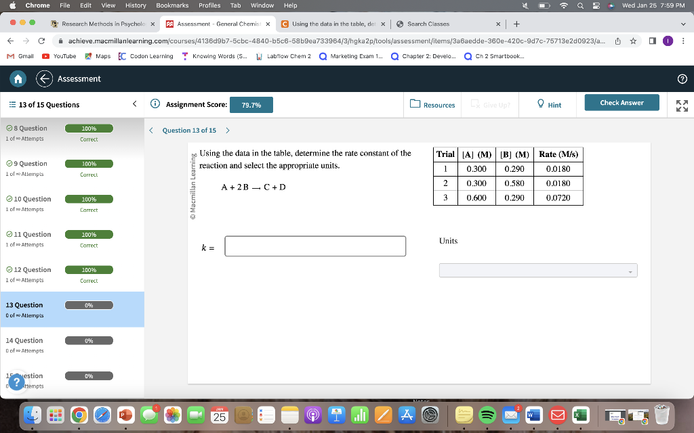This screenshot has width=694, height=433.
Task: Go to the Achieve home icon
Action: tap(18, 78)
